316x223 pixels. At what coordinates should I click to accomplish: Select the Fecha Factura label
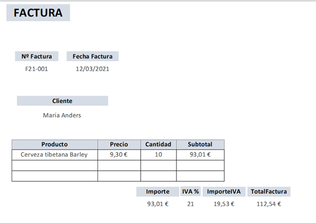[x=93, y=56]
